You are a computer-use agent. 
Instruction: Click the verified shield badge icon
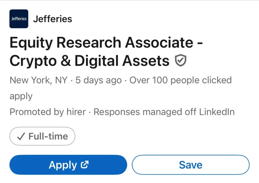coord(181,61)
